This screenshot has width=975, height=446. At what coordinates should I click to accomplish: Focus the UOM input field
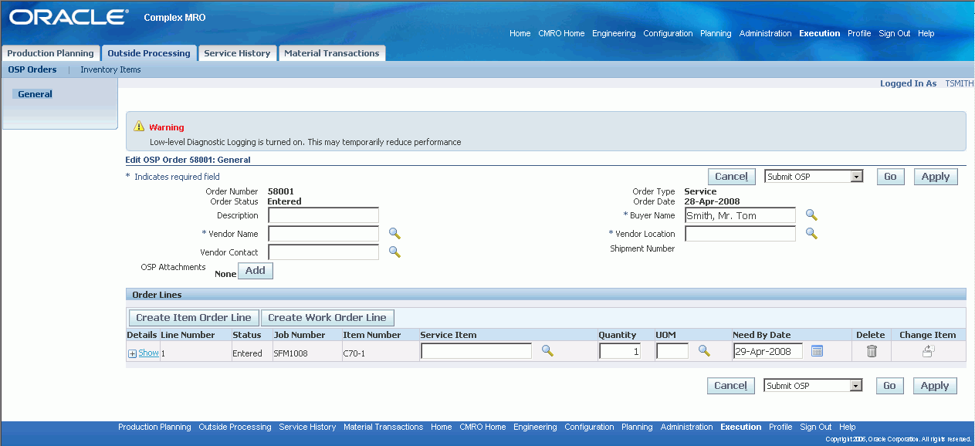pyautogui.click(x=672, y=351)
